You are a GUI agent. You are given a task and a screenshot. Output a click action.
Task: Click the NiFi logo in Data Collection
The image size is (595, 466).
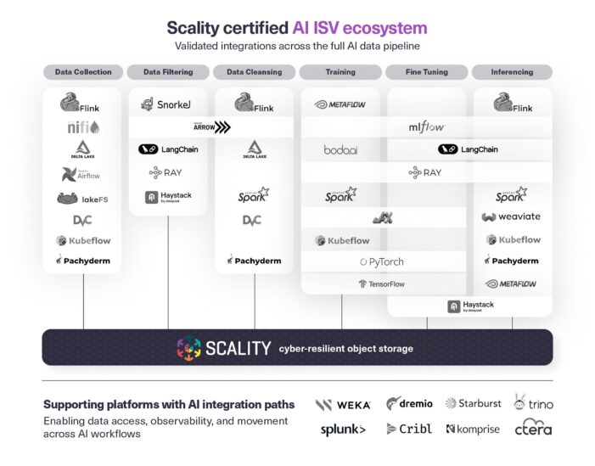(x=83, y=126)
